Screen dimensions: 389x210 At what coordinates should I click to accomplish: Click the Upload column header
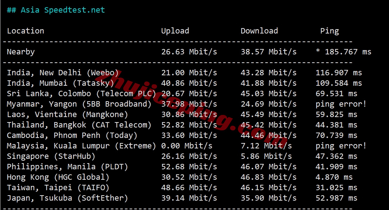click(x=175, y=31)
